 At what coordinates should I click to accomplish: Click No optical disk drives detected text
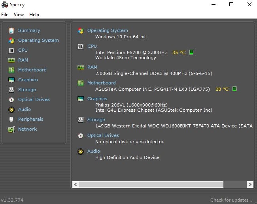pos(130,142)
